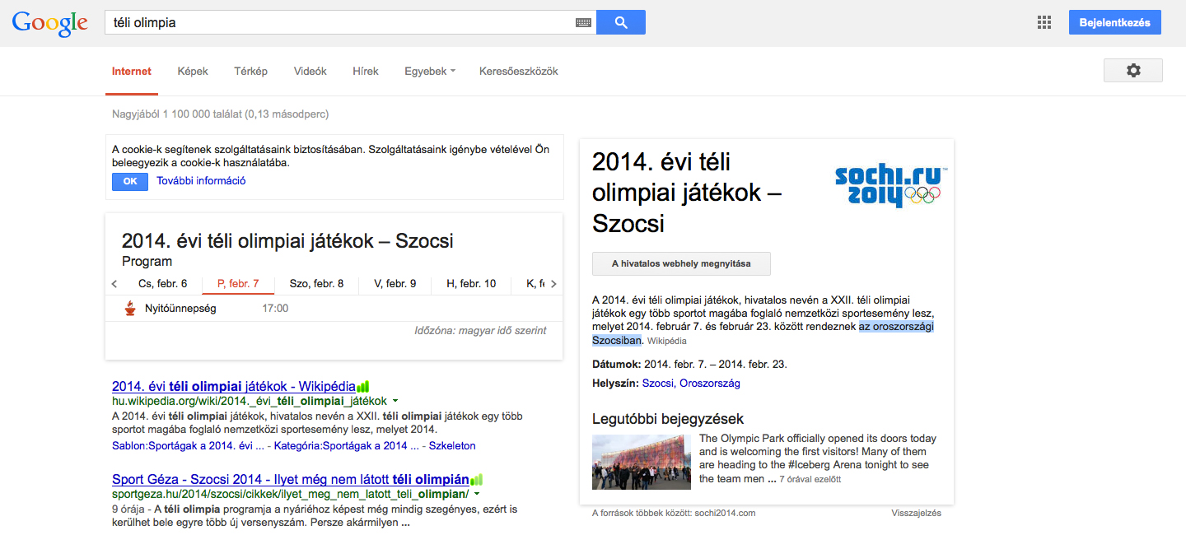Click A hivatalos webhely megnyitása button
The width and height of the screenshot is (1186, 535).
(682, 264)
